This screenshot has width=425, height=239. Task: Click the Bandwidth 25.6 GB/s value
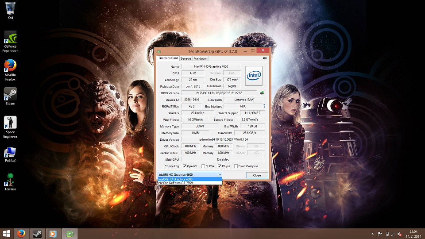point(249,133)
